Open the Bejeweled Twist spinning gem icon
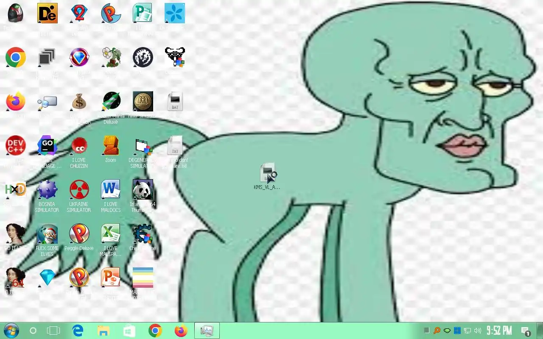This screenshot has height=339, width=543. 79,57
